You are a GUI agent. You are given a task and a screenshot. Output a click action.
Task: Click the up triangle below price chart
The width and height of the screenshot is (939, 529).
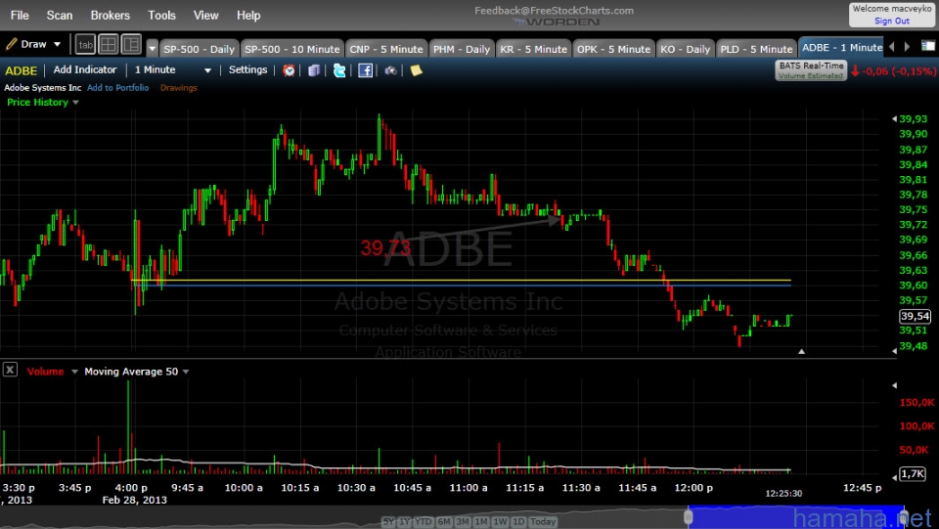point(801,351)
